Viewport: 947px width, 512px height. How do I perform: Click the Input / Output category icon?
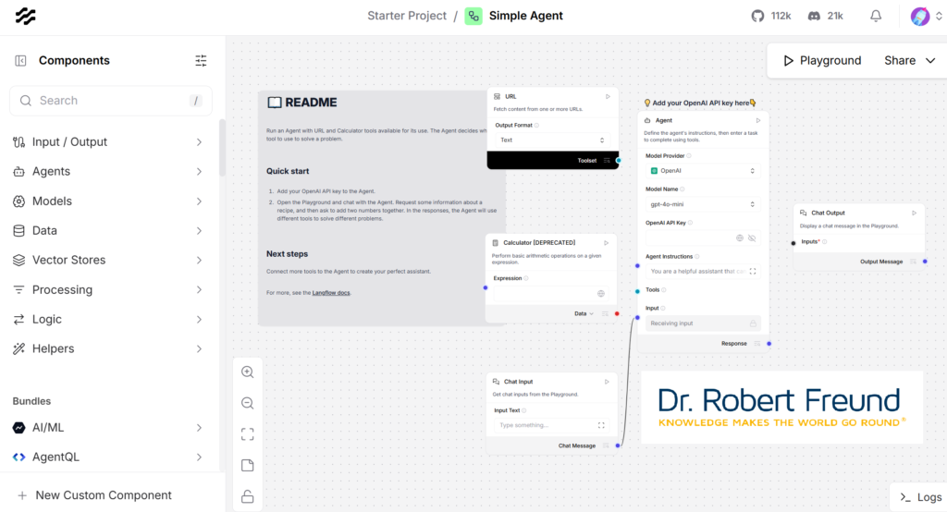click(x=18, y=142)
